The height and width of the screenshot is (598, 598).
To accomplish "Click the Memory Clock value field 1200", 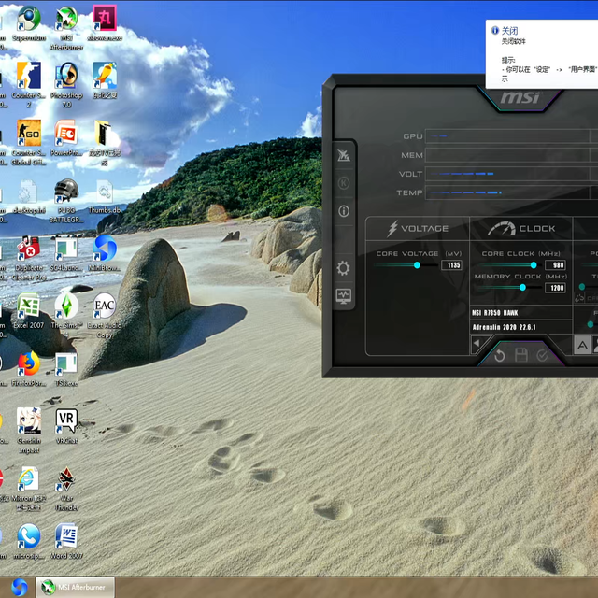I will pyautogui.click(x=557, y=288).
